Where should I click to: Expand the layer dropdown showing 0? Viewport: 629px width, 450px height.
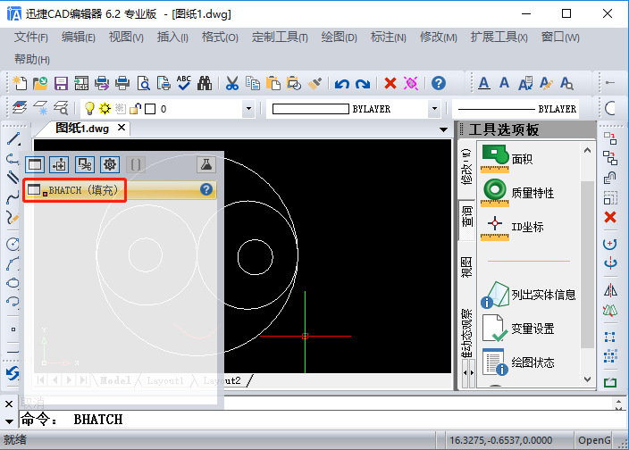248,109
